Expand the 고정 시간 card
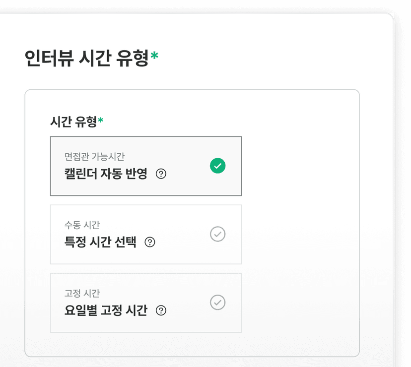The width and height of the screenshot is (411, 367). [145, 303]
